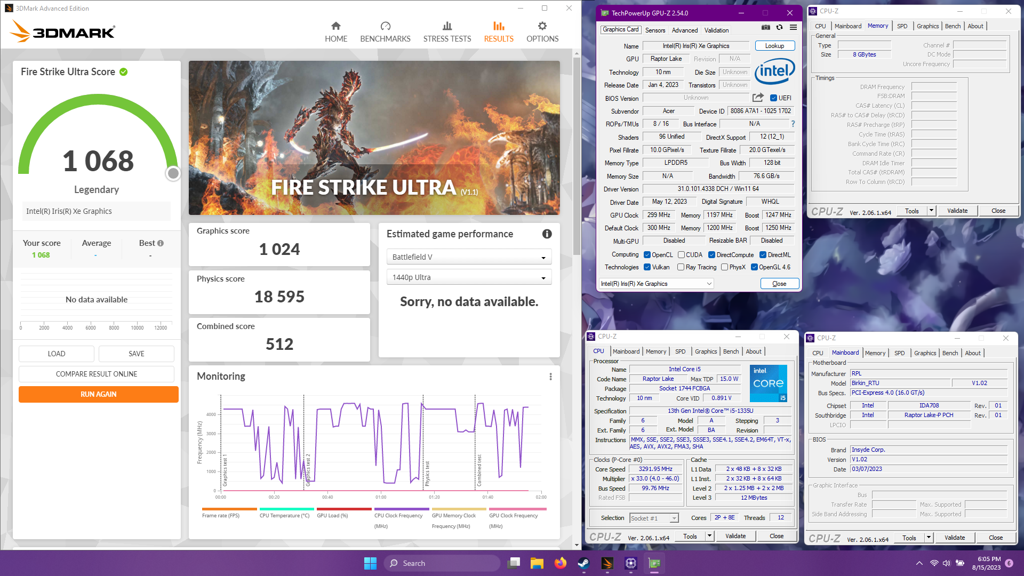The image size is (1024, 576).
Task: Click the Lookup button in GPU-Z
Action: pos(774,46)
